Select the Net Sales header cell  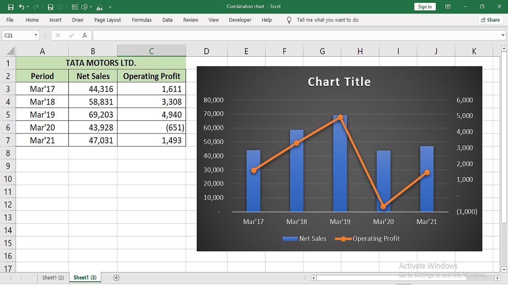[x=93, y=76]
